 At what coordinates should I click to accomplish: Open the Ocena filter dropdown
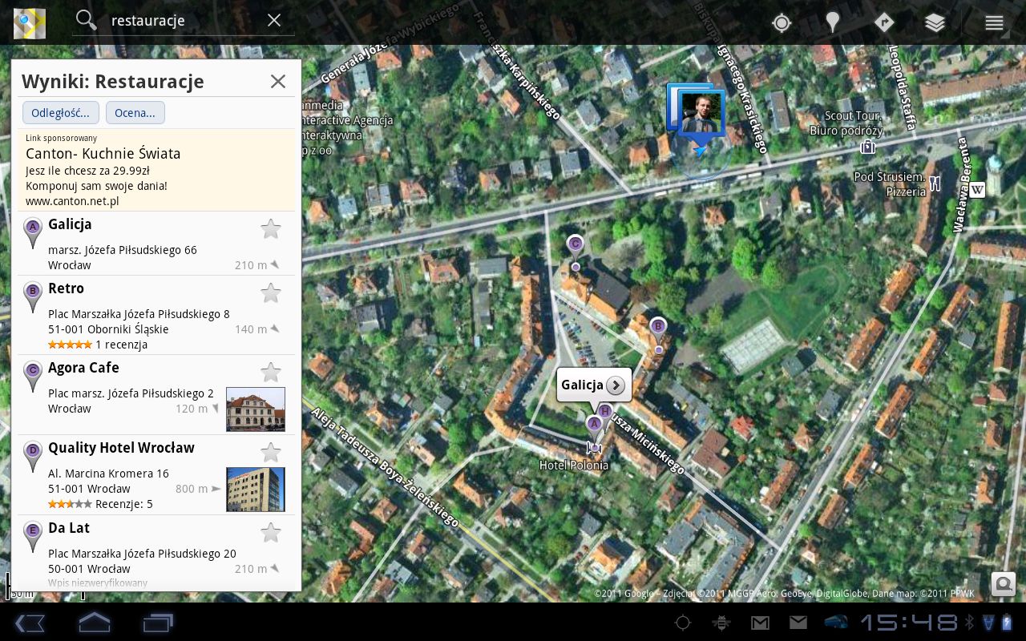tap(135, 112)
